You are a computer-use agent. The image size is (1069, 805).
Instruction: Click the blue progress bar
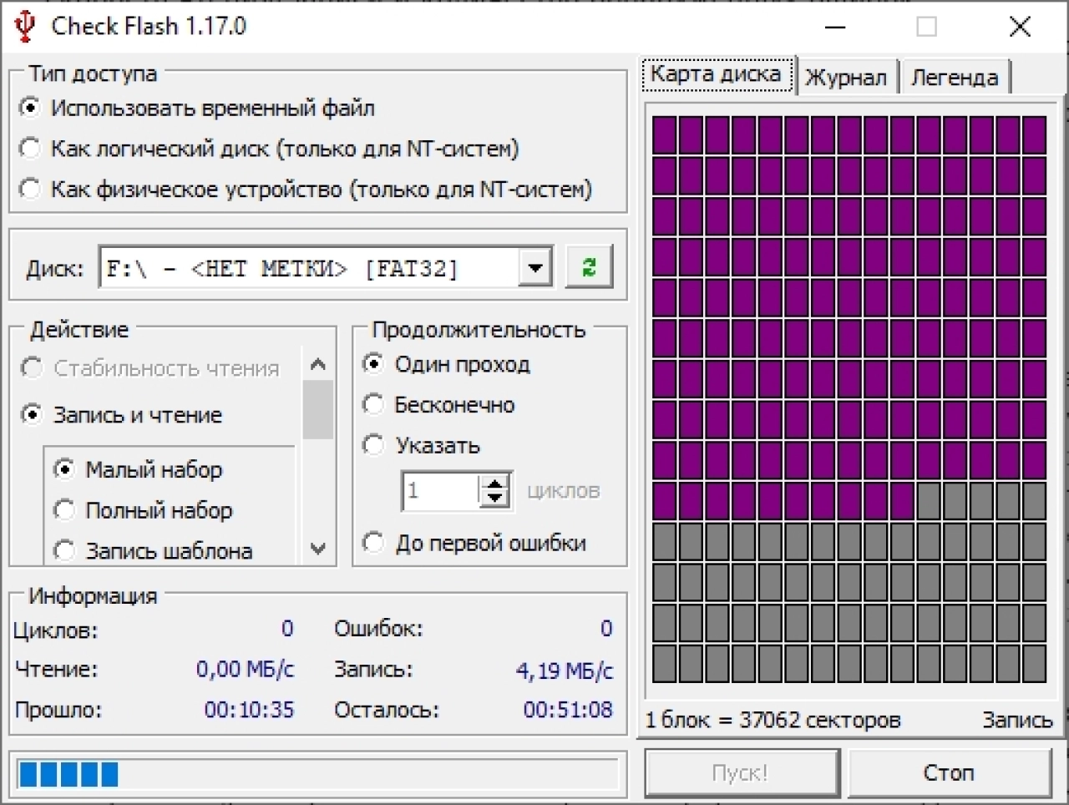click(x=317, y=774)
